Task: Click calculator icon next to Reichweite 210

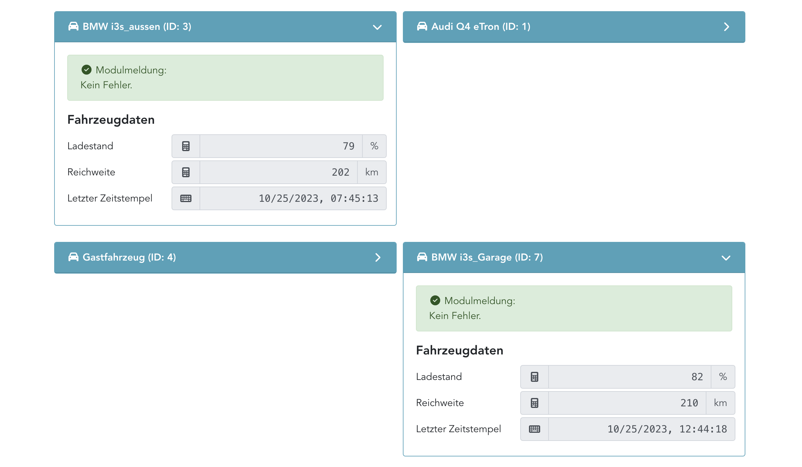Action: coord(534,403)
